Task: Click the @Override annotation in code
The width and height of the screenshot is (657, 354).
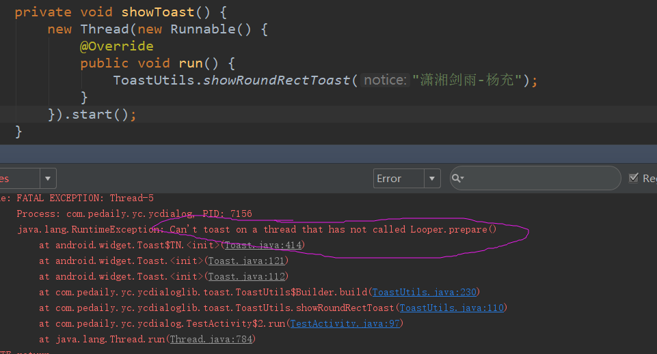Action: click(x=116, y=46)
